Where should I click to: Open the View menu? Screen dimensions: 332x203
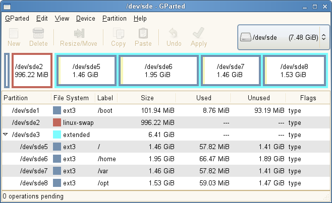tap(62, 19)
